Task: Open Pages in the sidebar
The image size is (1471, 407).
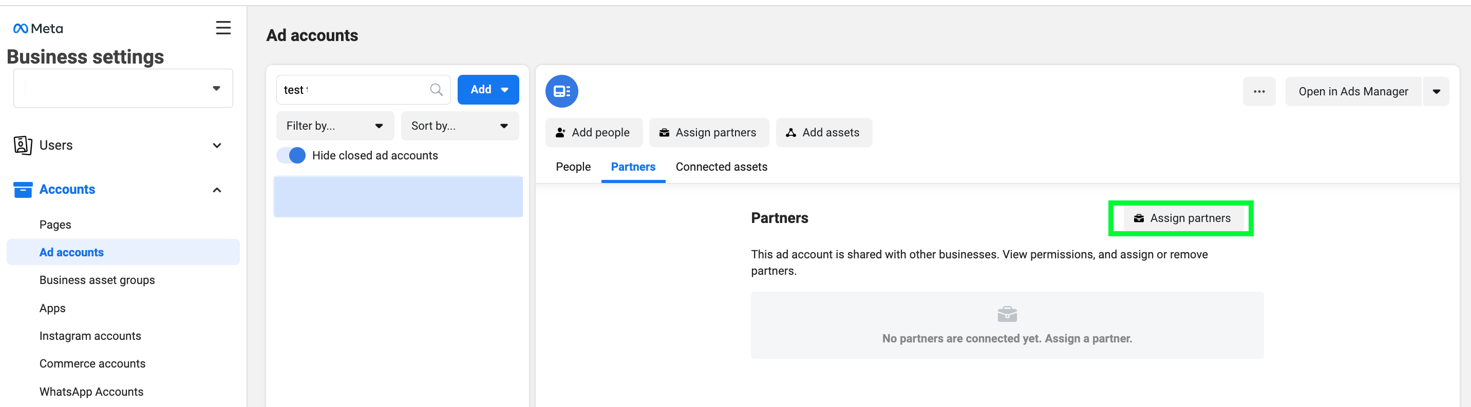Action: pos(55,225)
